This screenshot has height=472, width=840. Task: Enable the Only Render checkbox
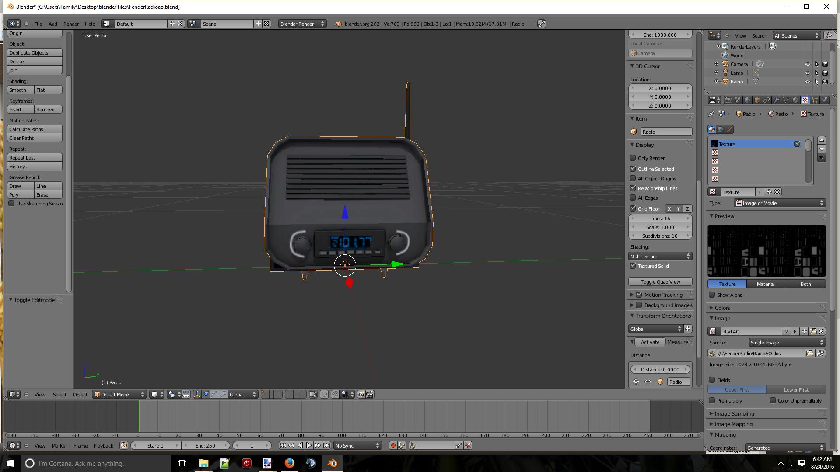633,158
